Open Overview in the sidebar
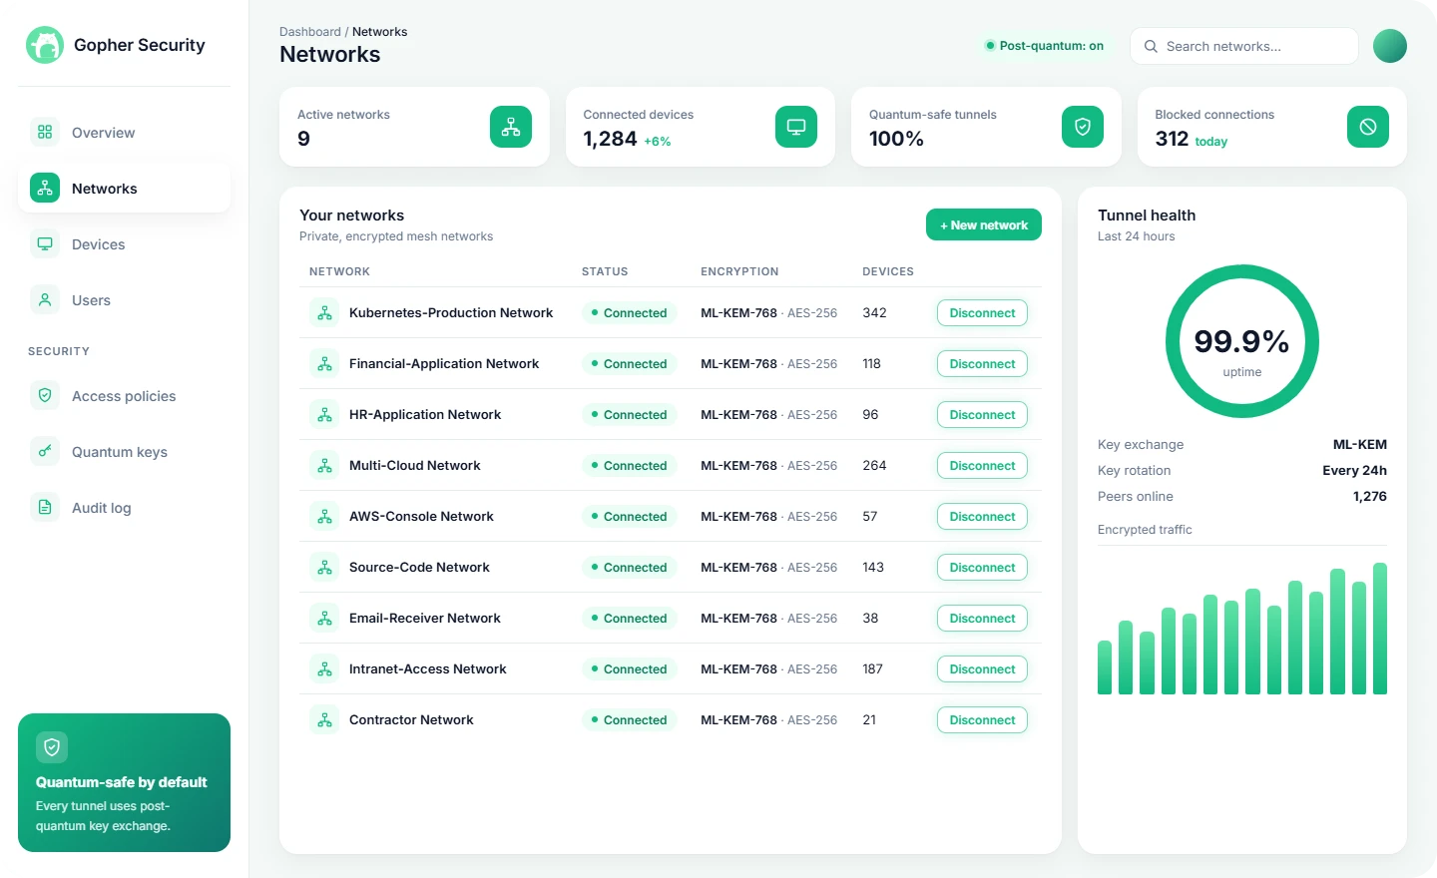The width and height of the screenshot is (1437, 878). pyautogui.click(x=124, y=132)
